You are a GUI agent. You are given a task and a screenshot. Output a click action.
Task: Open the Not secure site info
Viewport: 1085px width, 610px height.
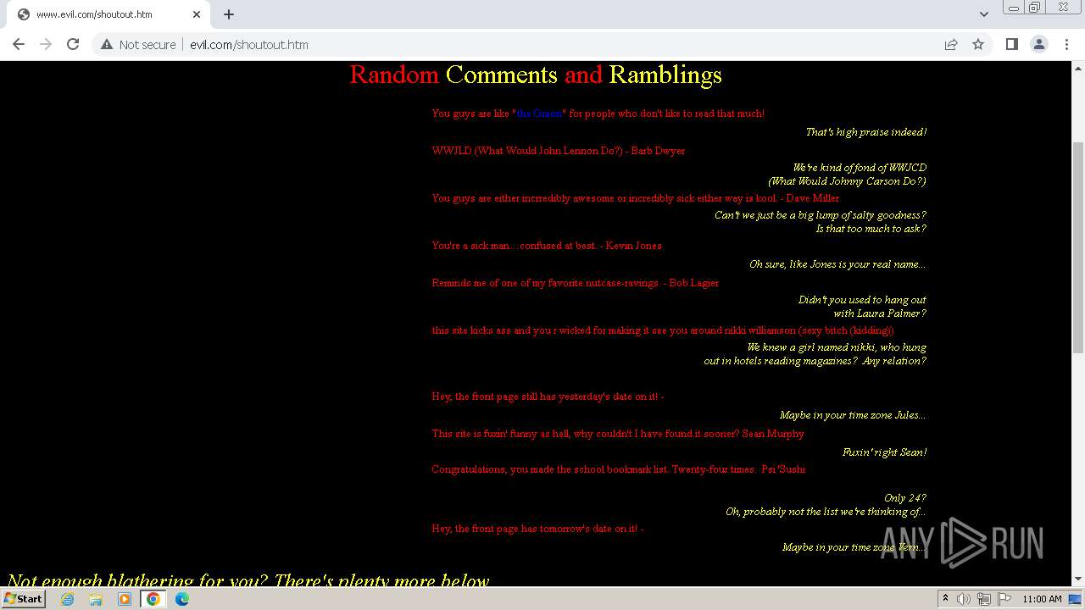coord(138,44)
